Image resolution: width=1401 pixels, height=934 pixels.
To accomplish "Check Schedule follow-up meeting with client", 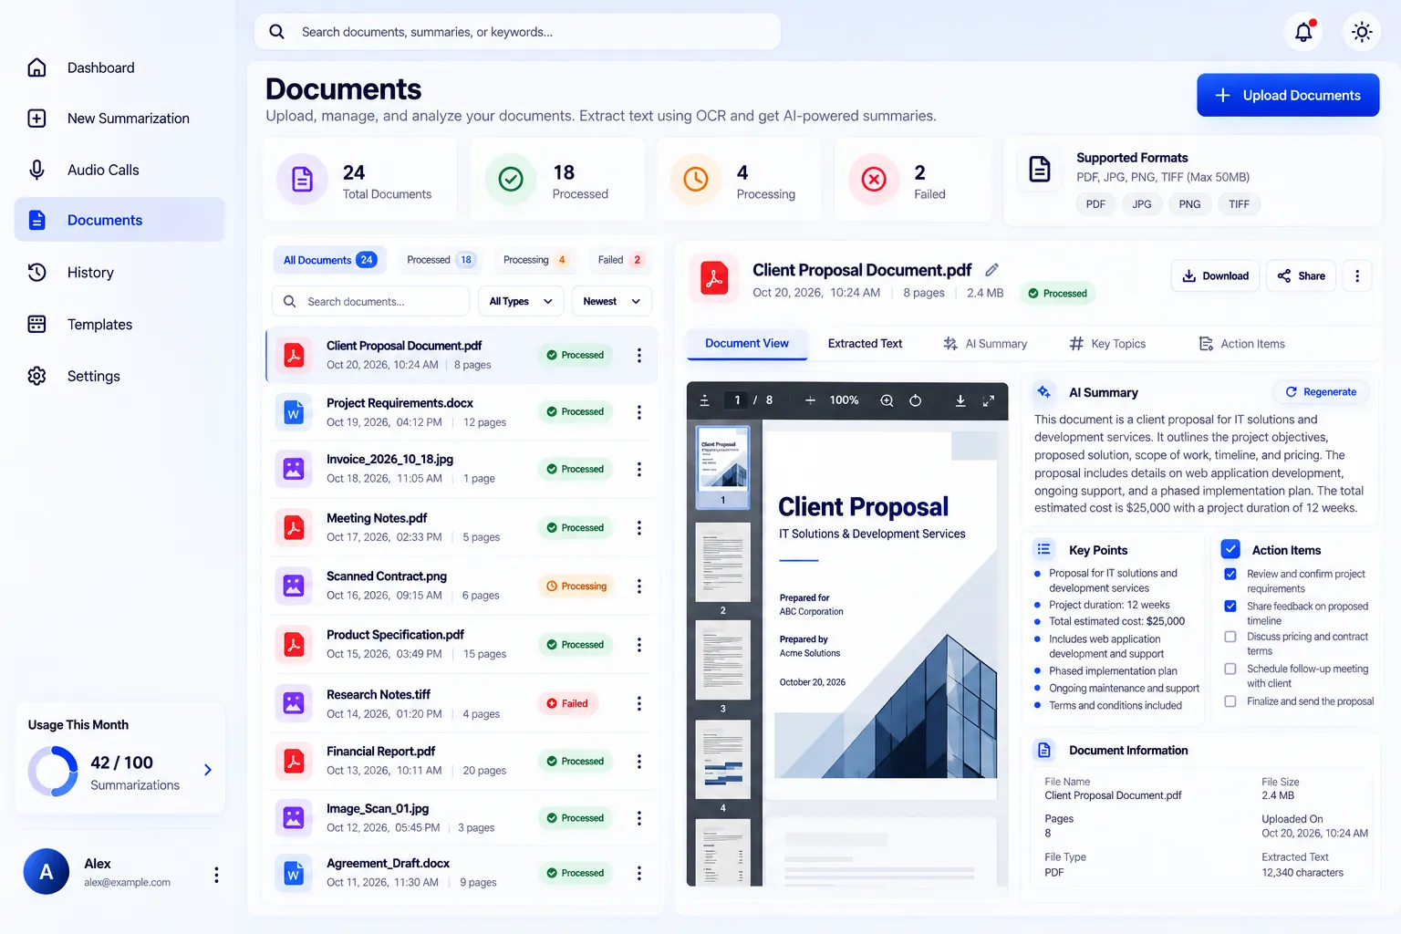I will 1230,669.
